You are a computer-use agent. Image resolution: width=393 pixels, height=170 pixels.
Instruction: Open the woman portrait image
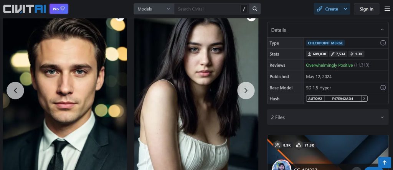tap(196, 96)
